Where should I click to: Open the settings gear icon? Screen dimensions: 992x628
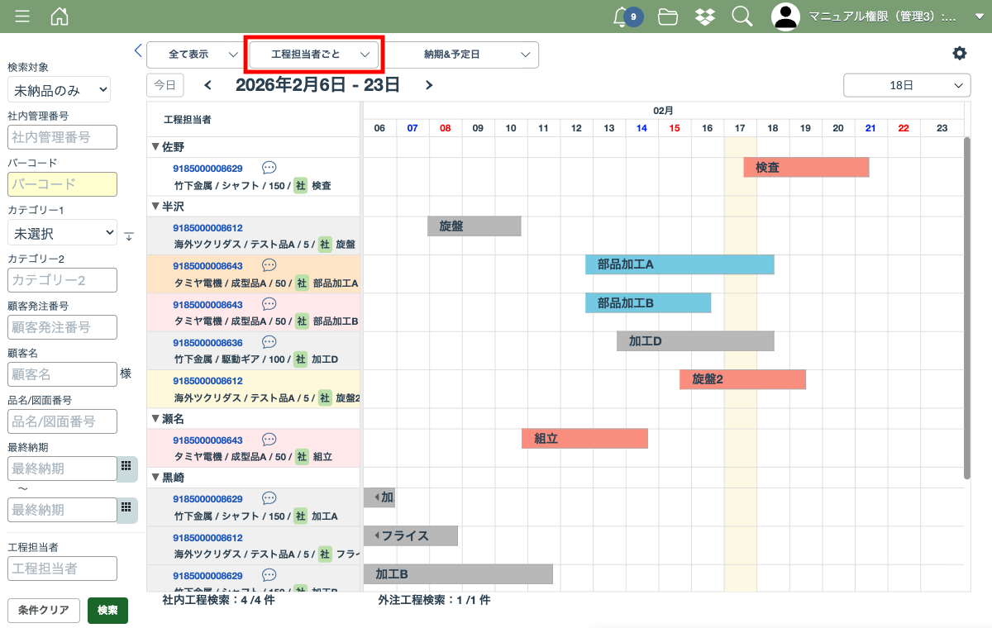click(959, 54)
